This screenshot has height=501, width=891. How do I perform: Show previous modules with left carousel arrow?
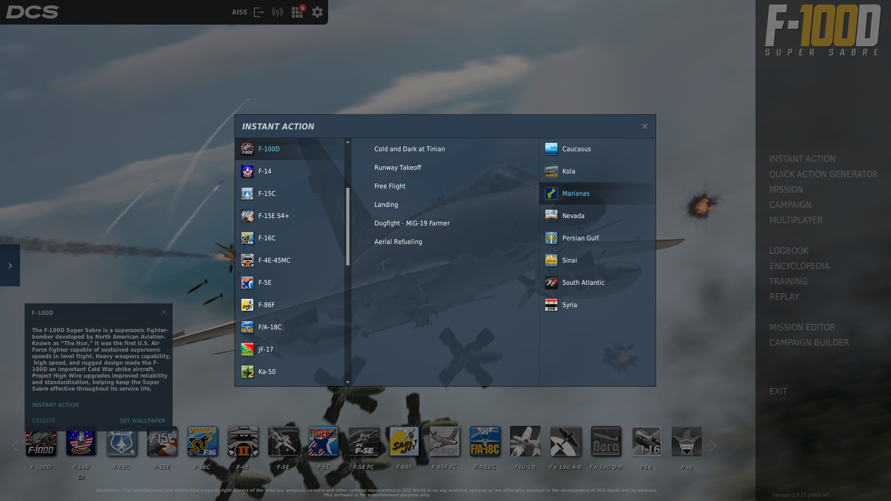(x=15, y=446)
